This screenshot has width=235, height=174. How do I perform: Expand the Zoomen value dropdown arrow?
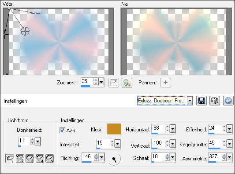click(x=101, y=82)
